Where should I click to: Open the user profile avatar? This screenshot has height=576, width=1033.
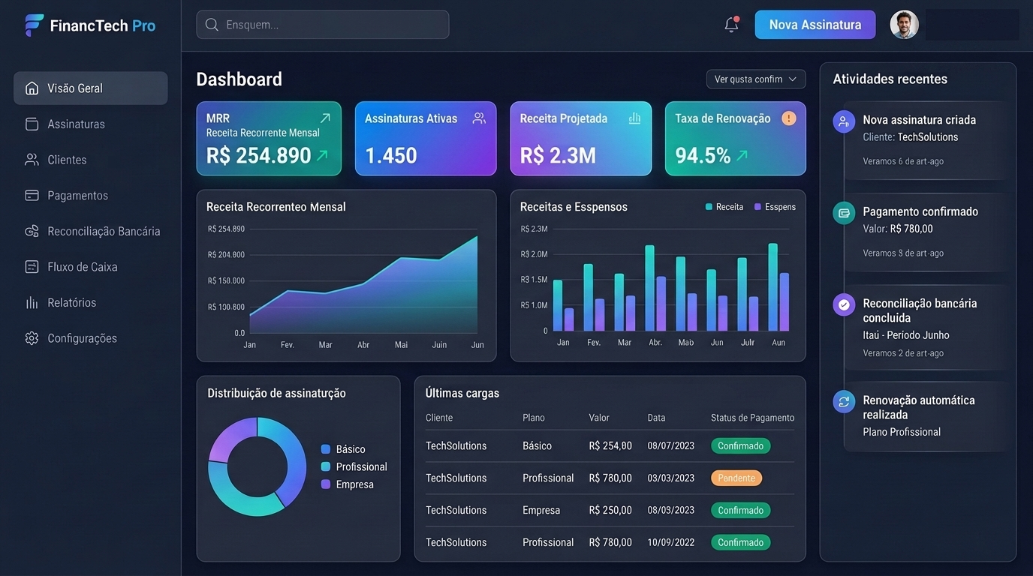point(904,25)
